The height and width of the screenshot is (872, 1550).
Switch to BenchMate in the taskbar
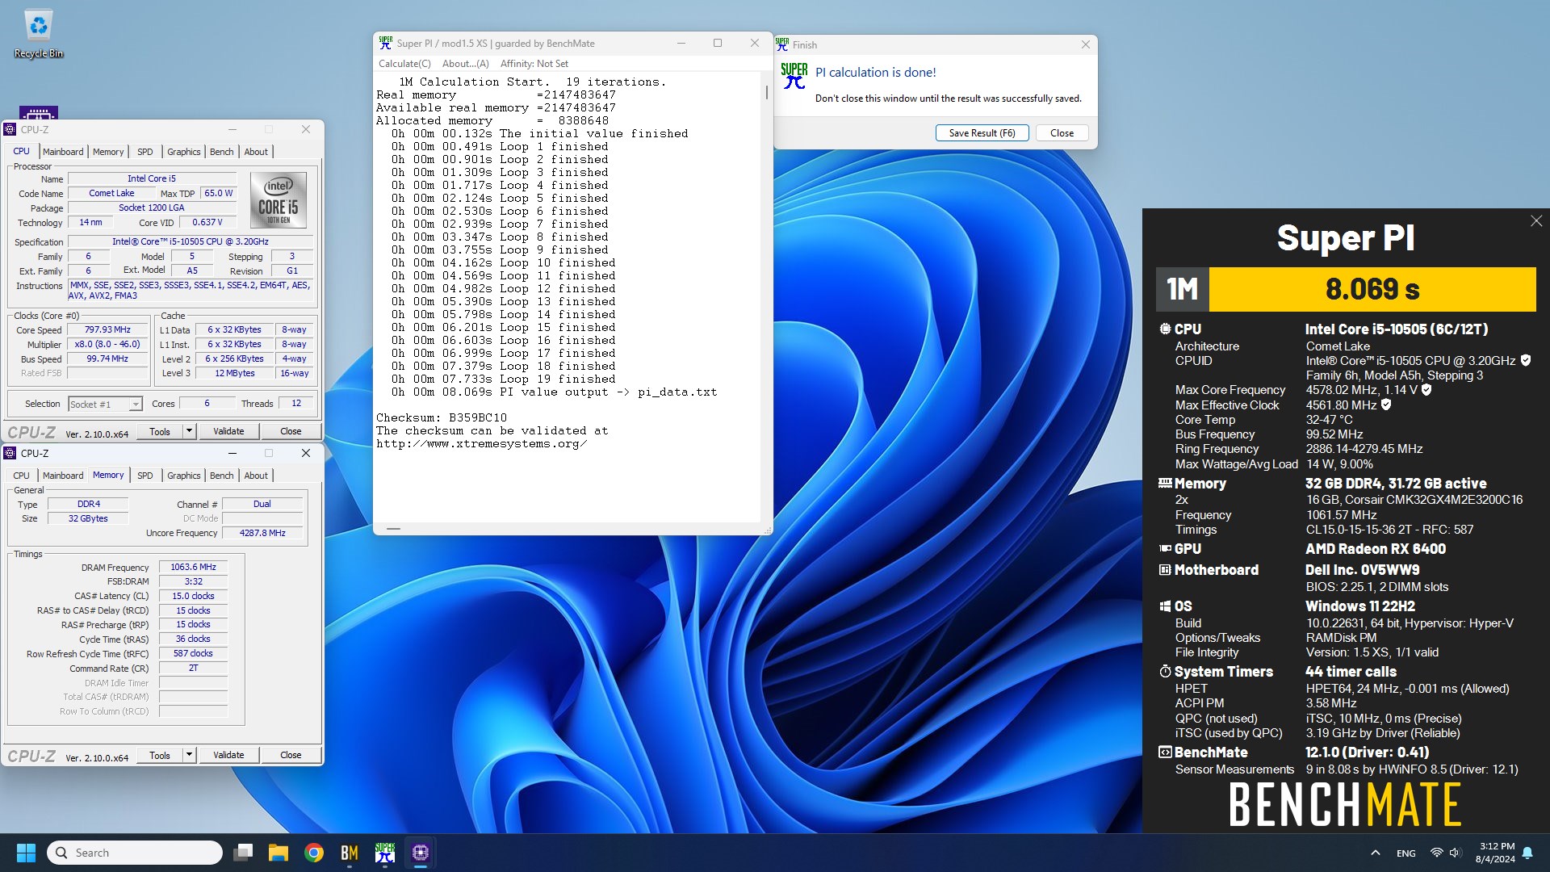click(350, 853)
